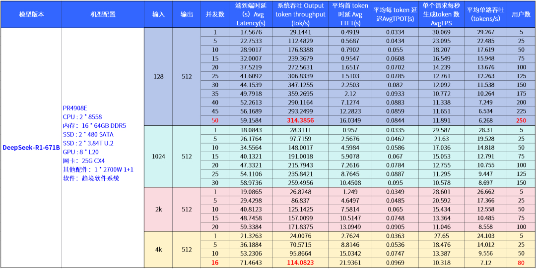Image resolution: width=536 pixels, height=269 pixels.
Task: Select the DeepSeek-R1-671B model cell
Action: click(x=31, y=148)
